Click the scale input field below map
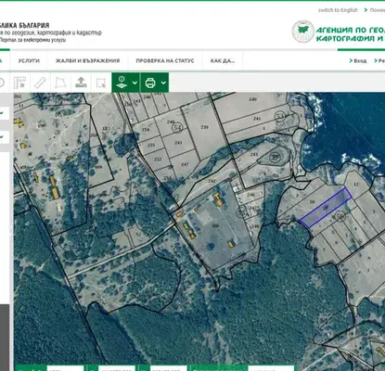The width and height of the screenshot is (385, 371). tap(65, 368)
